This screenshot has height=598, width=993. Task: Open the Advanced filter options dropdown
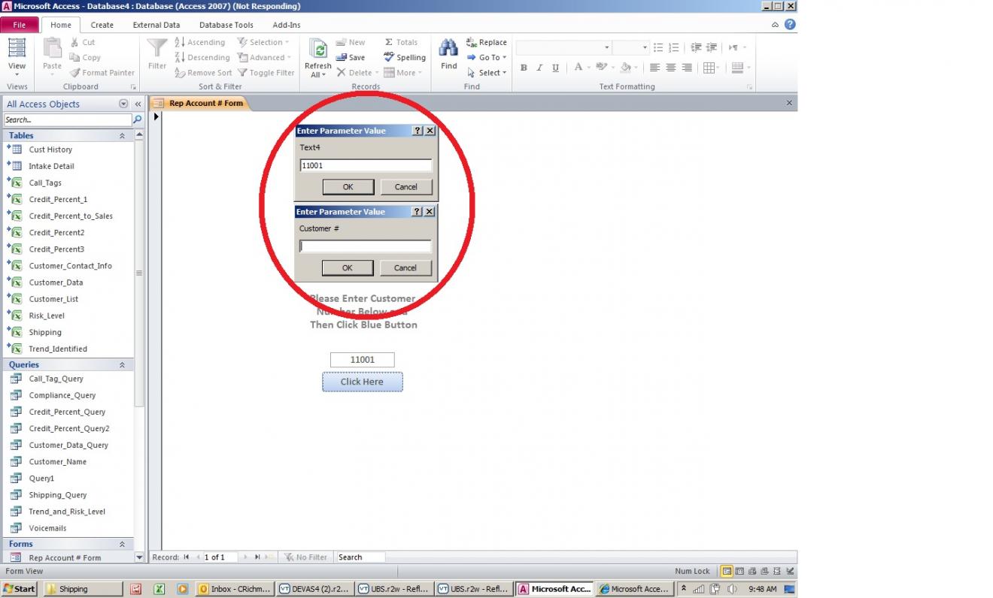click(265, 57)
